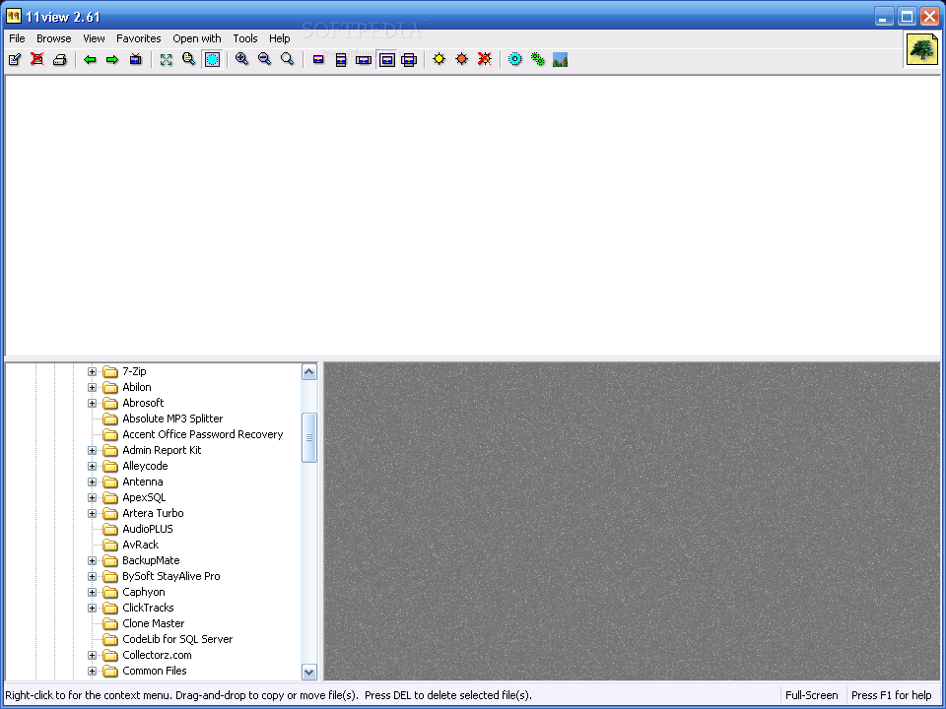Open the Browse menu

[x=53, y=38]
